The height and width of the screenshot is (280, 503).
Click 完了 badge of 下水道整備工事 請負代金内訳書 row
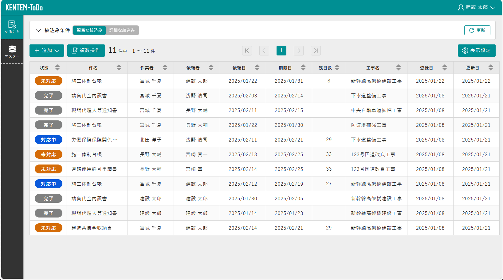(x=49, y=96)
